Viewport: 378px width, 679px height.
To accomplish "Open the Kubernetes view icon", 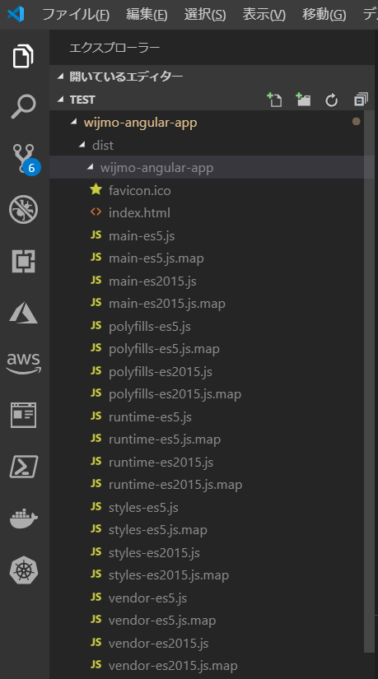I will pos(24,570).
